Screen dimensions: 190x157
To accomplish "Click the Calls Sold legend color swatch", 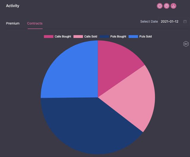I will coord(78,37).
